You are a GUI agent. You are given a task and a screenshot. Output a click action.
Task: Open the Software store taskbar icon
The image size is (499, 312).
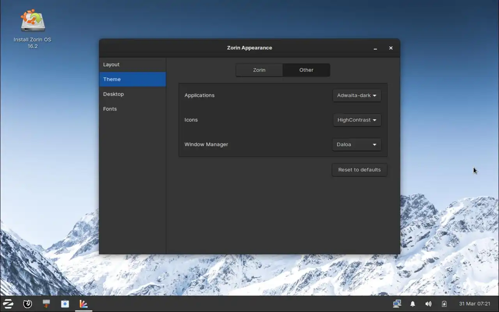tap(65, 304)
